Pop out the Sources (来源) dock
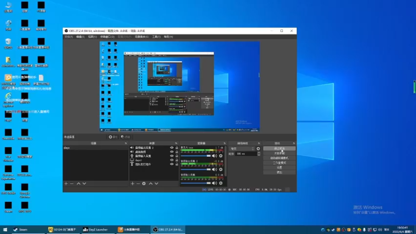 [176, 144]
